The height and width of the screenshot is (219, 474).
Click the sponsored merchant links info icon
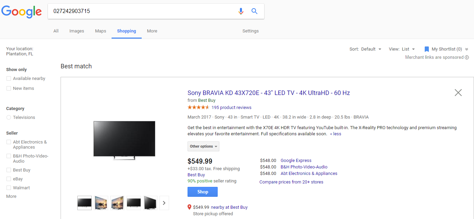click(467, 57)
